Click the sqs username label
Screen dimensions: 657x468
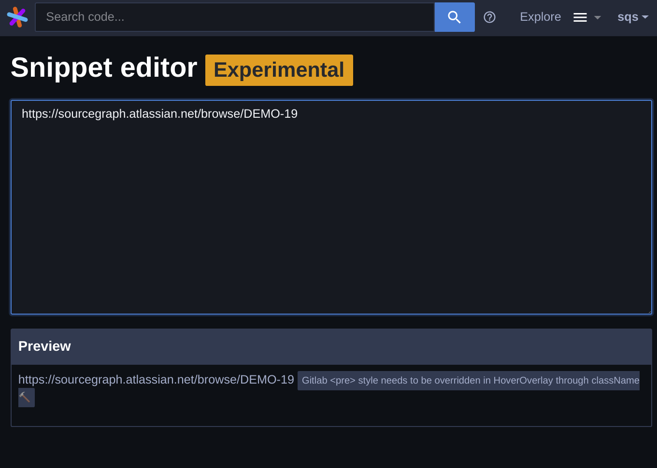(628, 17)
